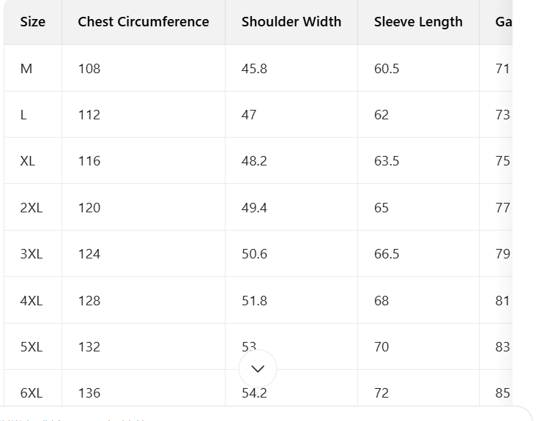Select the Sleeve Length column header
Image resolution: width=539 pixels, height=421 pixels.
pyautogui.click(x=418, y=22)
